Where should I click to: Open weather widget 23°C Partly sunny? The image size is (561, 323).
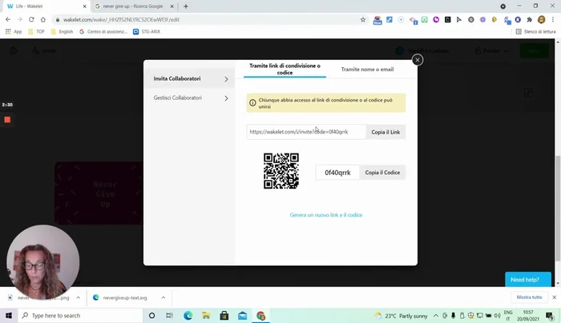[x=401, y=316]
